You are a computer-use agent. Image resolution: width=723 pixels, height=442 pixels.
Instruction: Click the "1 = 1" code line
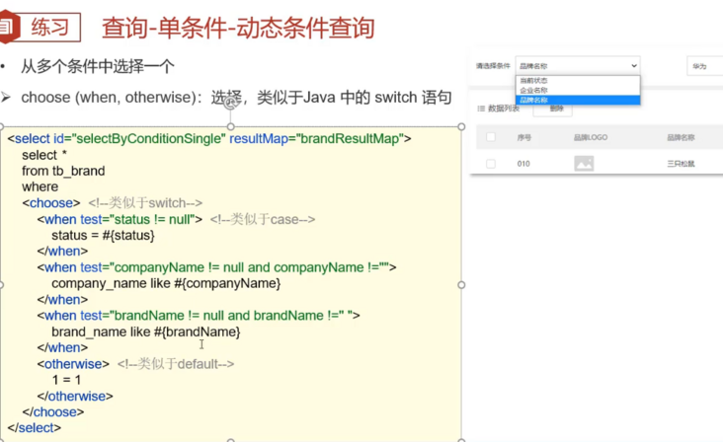point(66,380)
